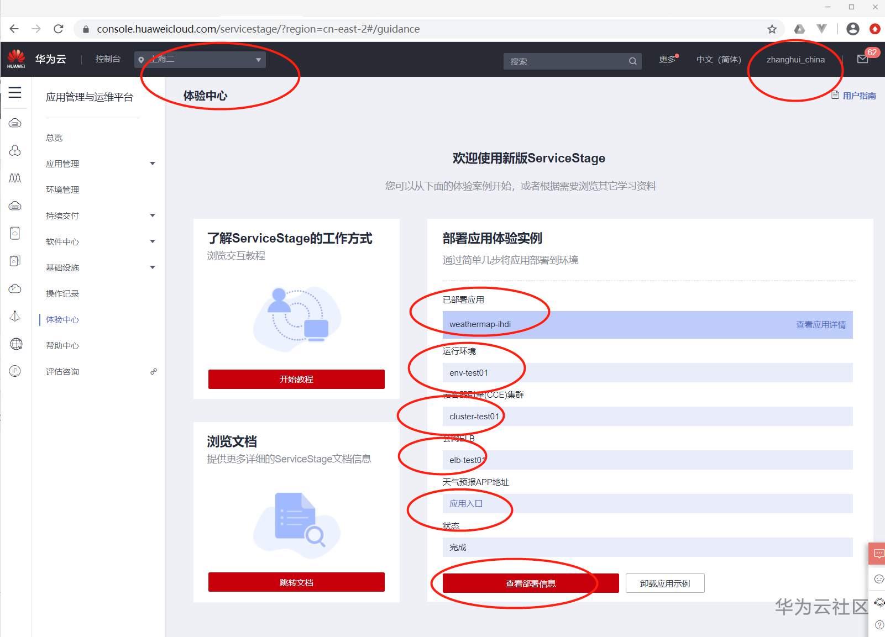The image size is (885, 637).
Task: Open the 更多 menu in the header
Action: pos(668,59)
